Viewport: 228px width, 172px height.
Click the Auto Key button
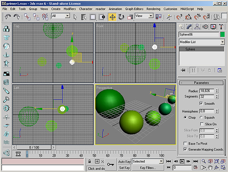tap(124, 161)
